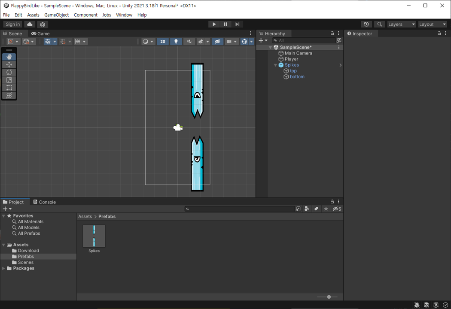Select the Scale tool in Scene overlay
This screenshot has height=309, width=451.
(x=9, y=80)
